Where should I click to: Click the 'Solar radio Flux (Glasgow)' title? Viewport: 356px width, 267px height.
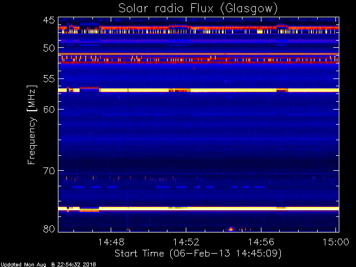point(198,9)
